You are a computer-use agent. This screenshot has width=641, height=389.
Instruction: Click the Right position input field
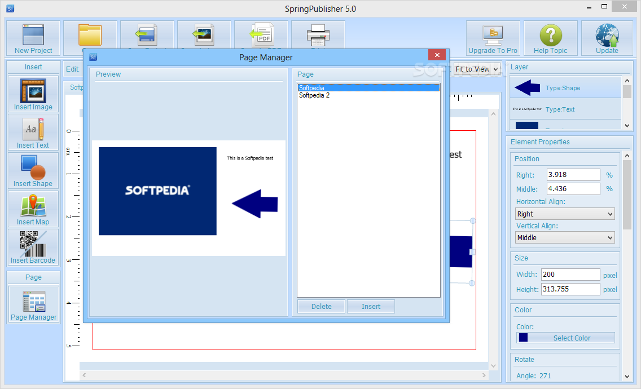click(x=573, y=174)
